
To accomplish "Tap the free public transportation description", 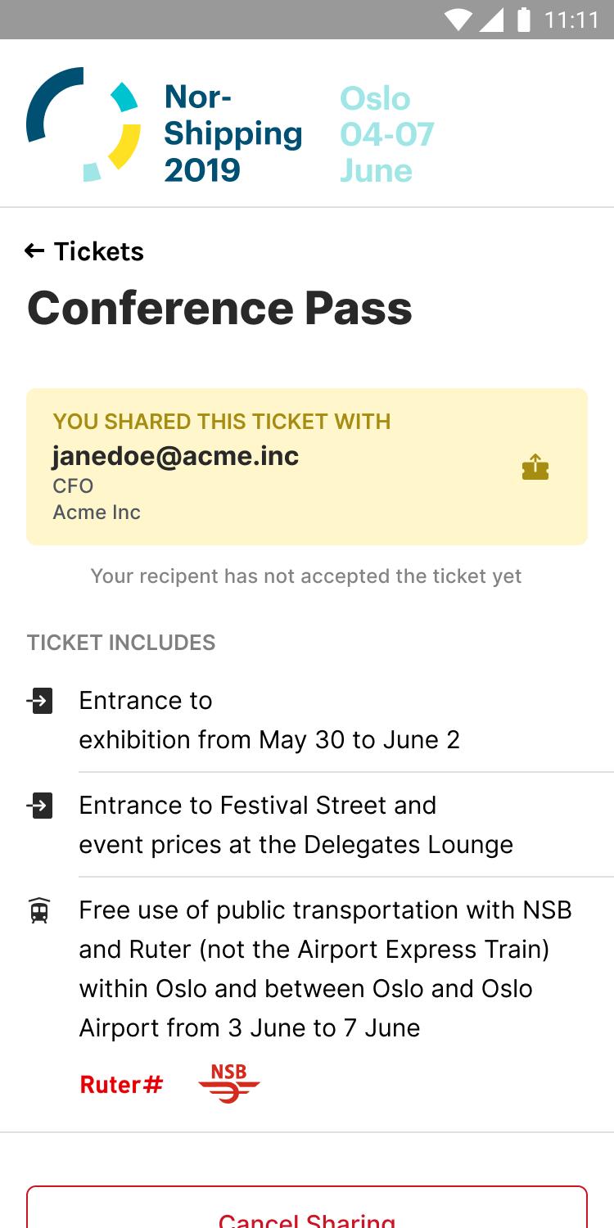I will coord(325,969).
